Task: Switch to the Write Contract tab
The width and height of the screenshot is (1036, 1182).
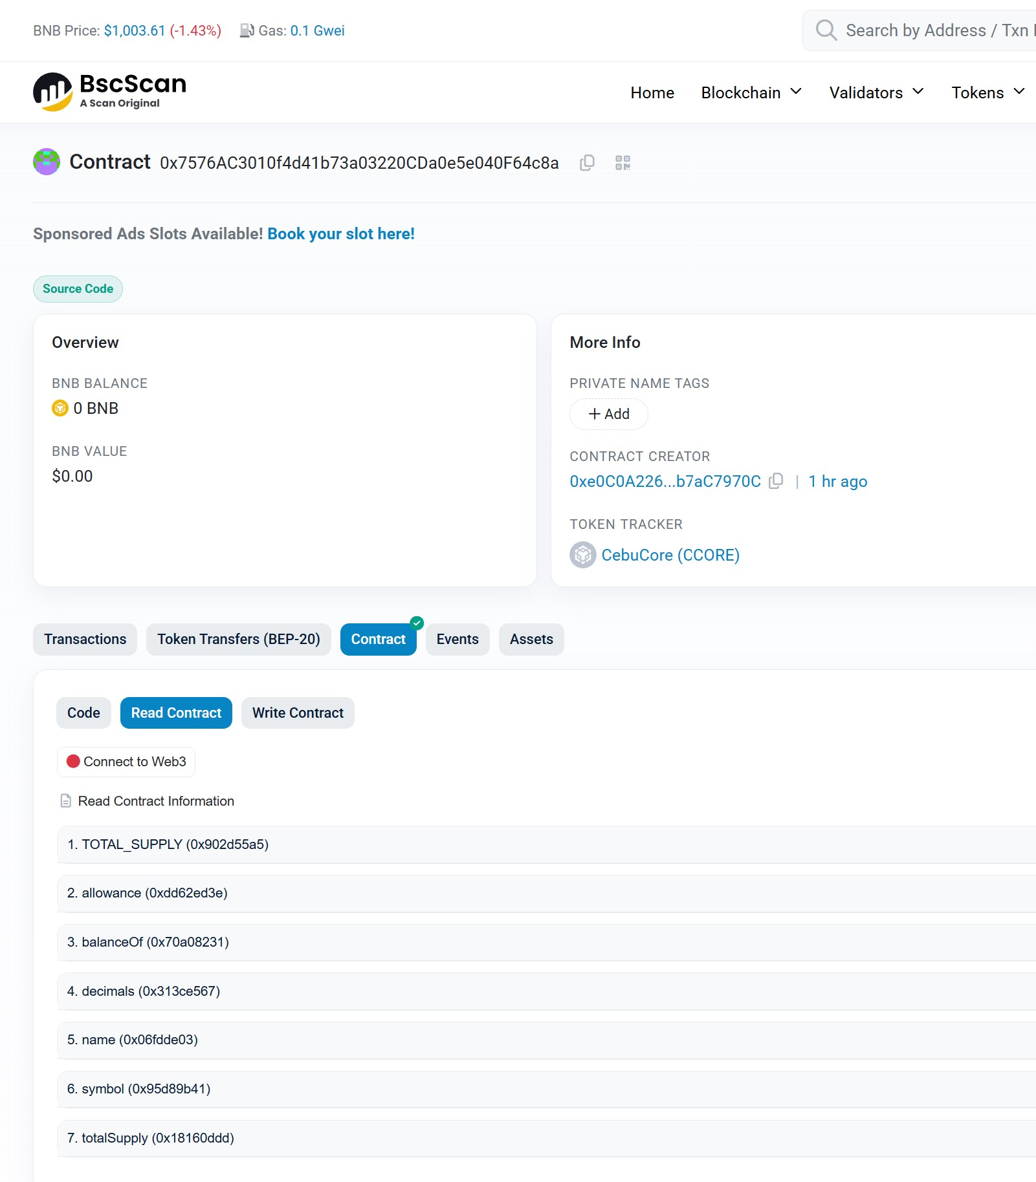Action: click(298, 713)
